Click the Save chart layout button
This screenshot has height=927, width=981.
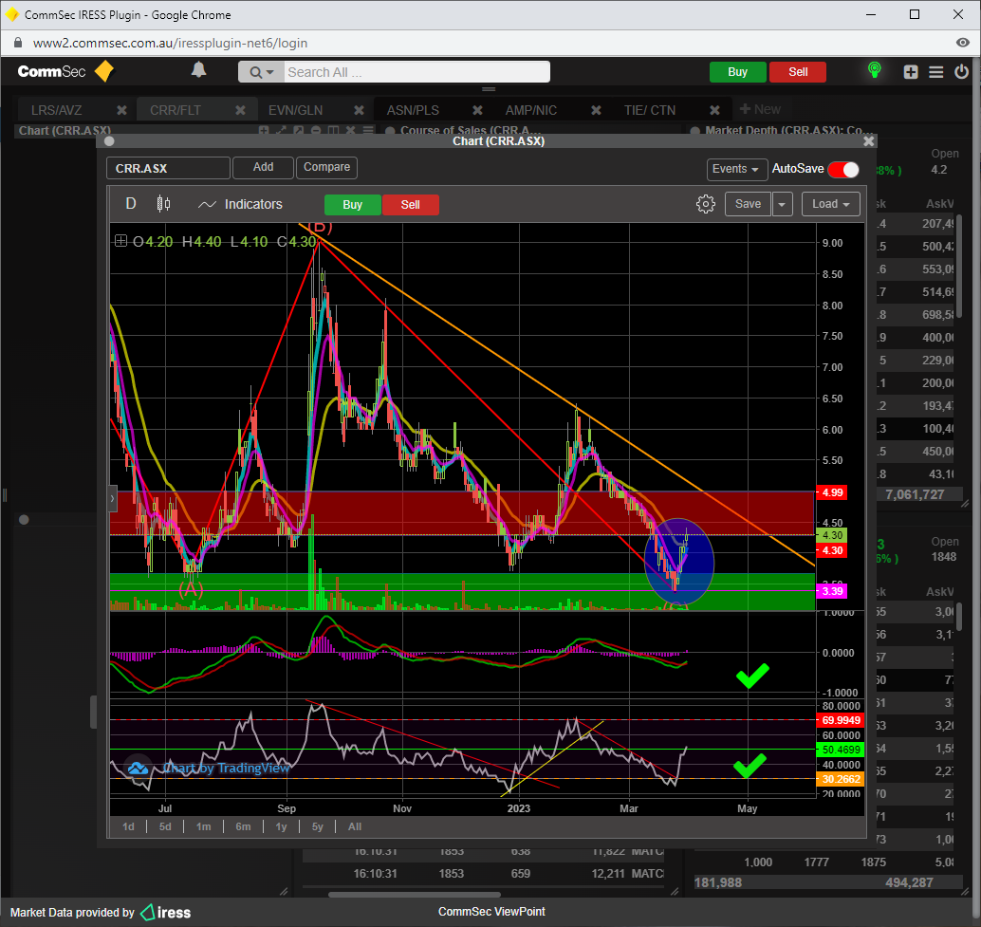(748, 204)
